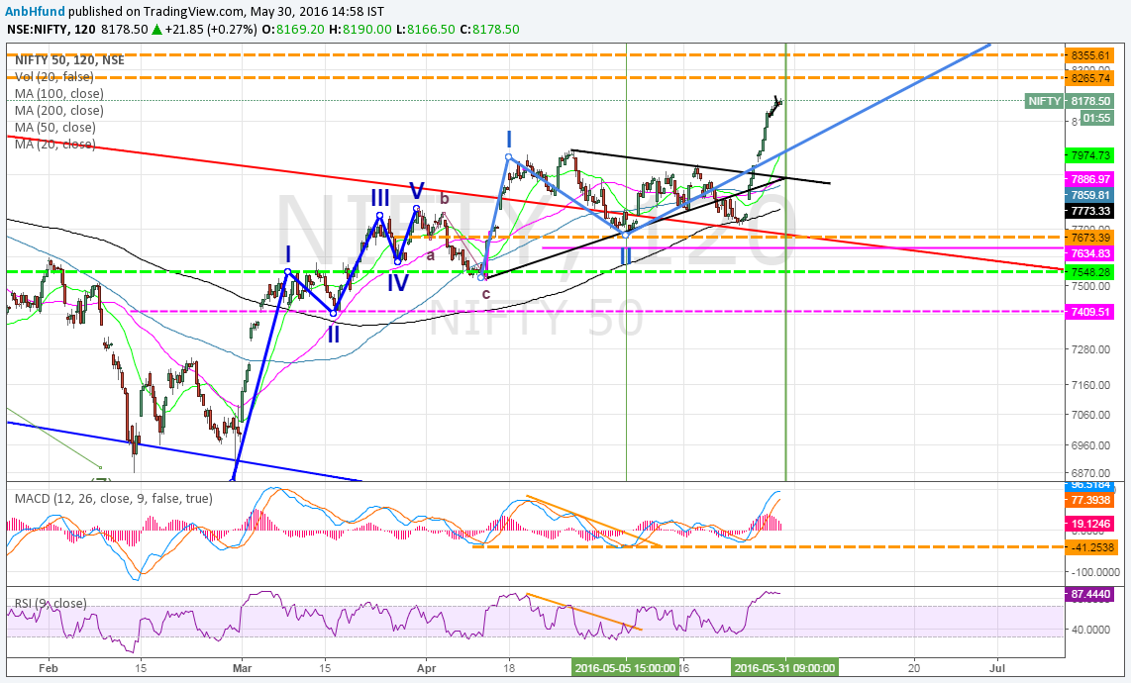Click the 6870.00 price axis tick
The height and width of the screenshot is (683, 1131).
pos(1089,474)
